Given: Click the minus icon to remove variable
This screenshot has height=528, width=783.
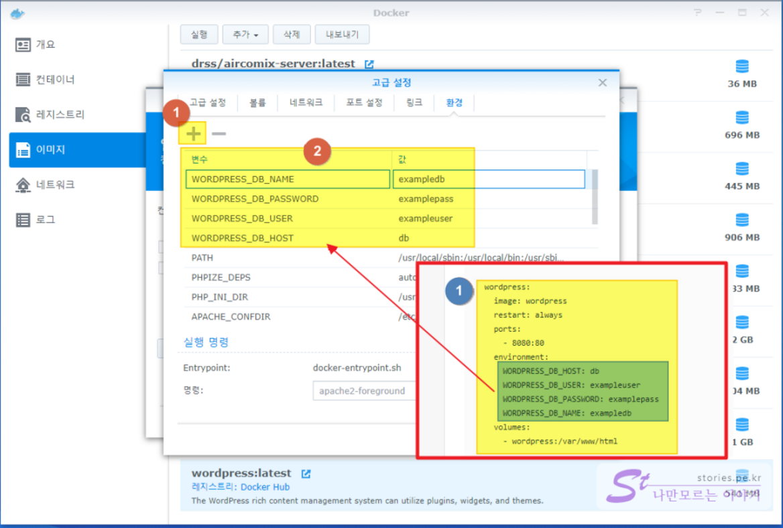Looking at the screenshot, I should pos(219,134).
